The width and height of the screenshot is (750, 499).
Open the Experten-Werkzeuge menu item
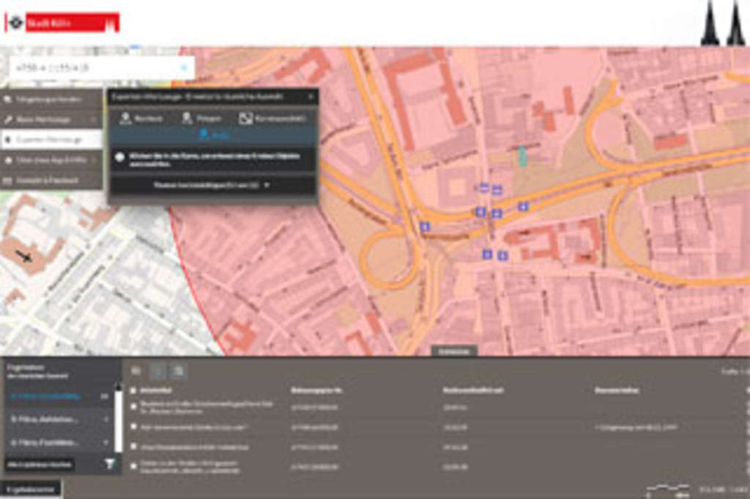[x=50, y=139]
